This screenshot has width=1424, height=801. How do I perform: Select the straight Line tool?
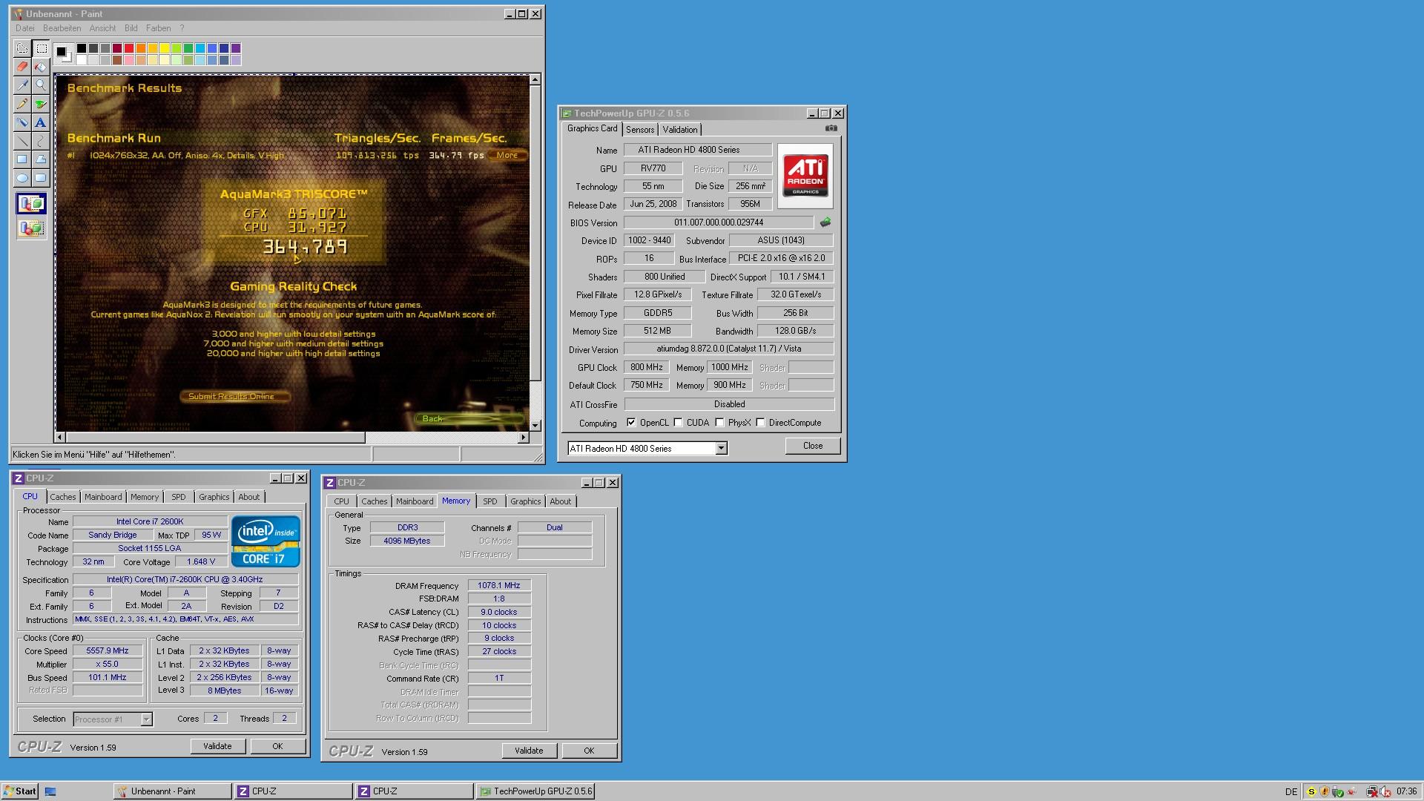22,141
